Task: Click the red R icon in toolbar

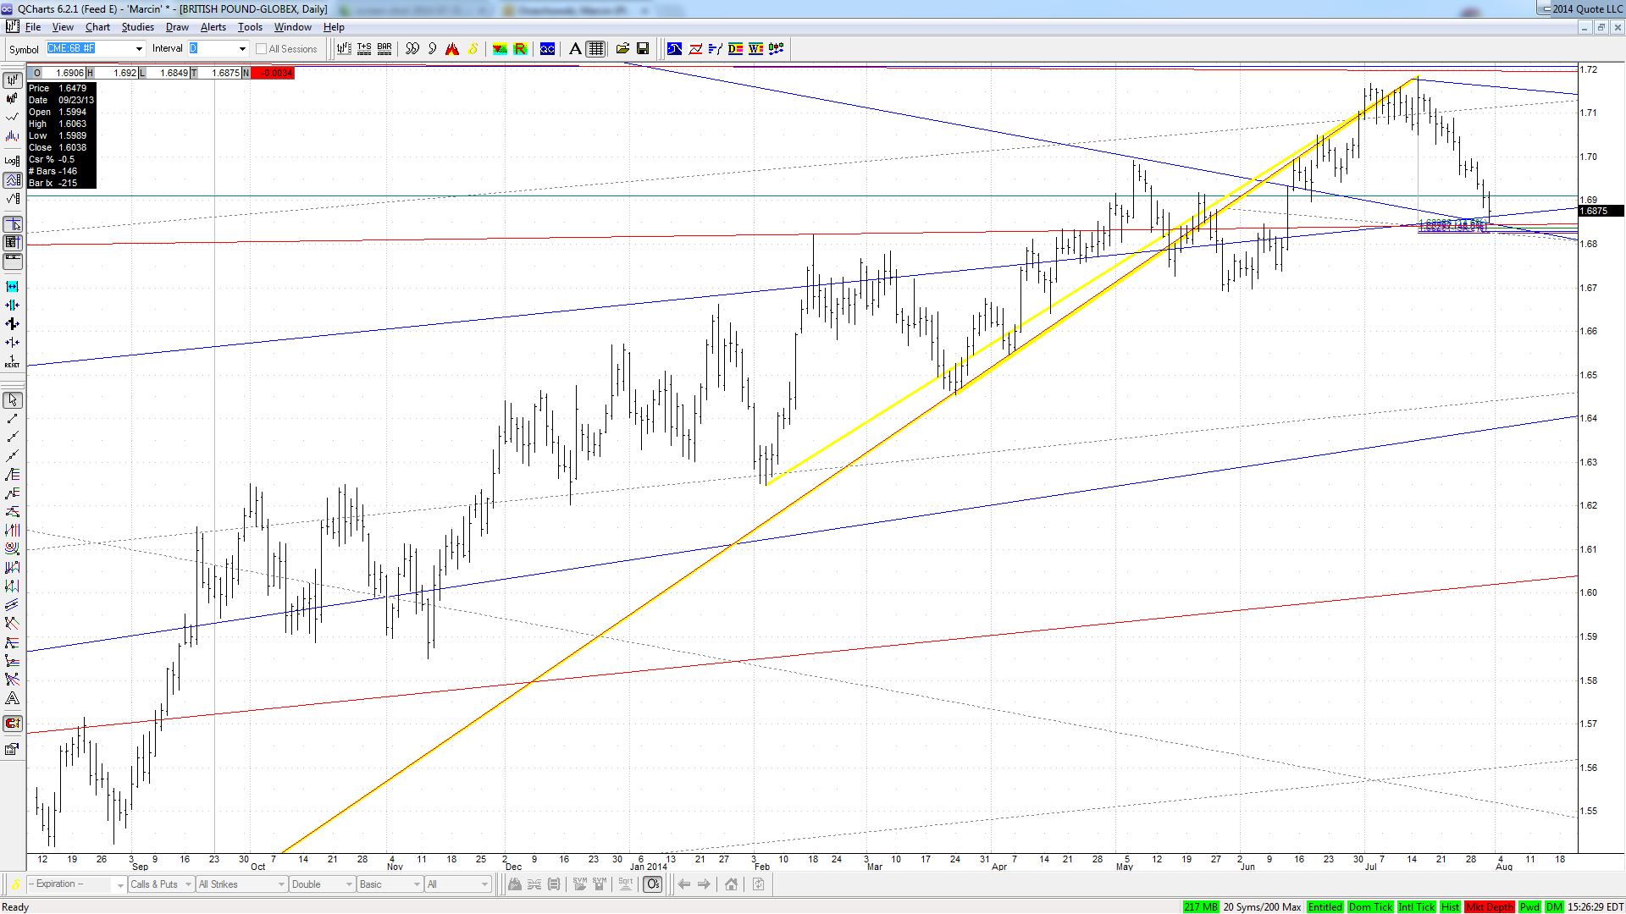Action: [521, 49]
